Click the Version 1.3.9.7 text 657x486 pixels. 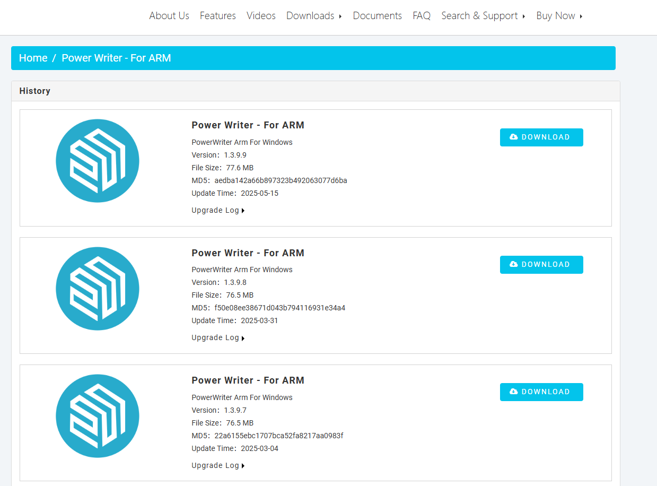coord(219,410)
